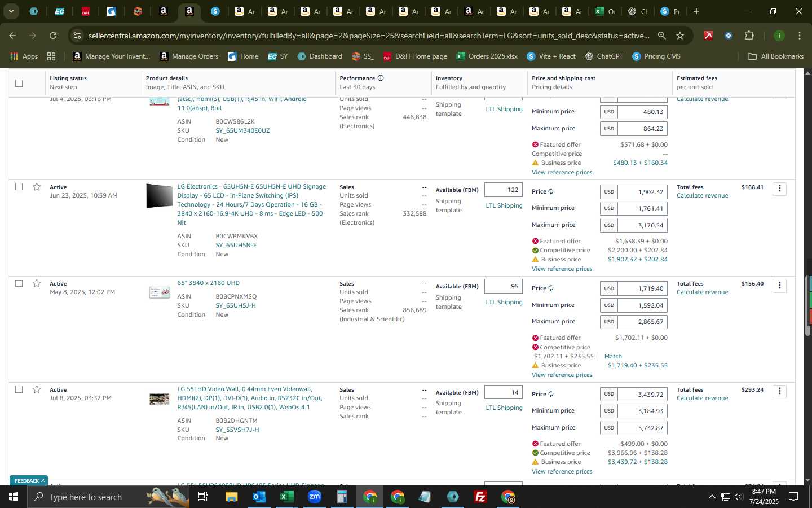Favorite the 65" 3840 x 2160 UHD listing
Viewport: 812px width, 508px height.
point(37,283)
